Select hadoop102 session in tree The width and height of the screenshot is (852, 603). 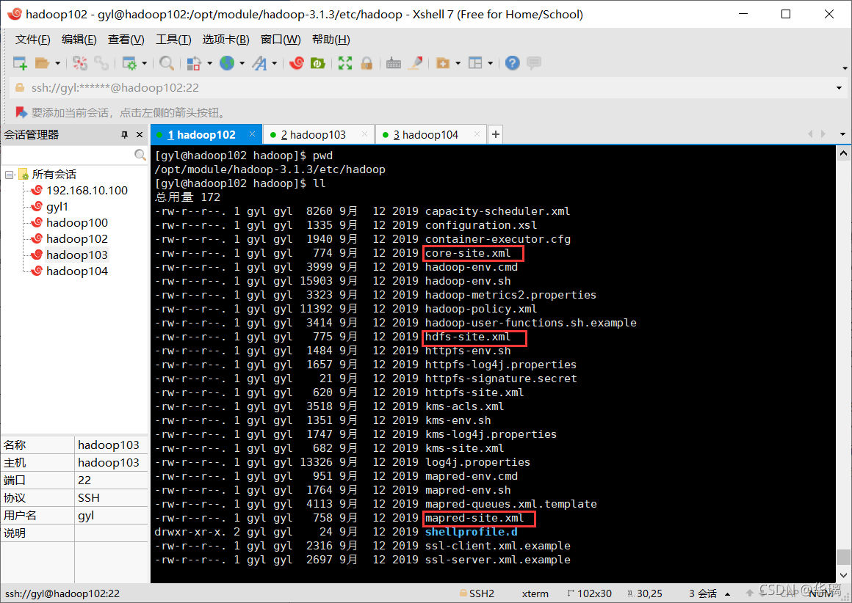click(77, 239)
